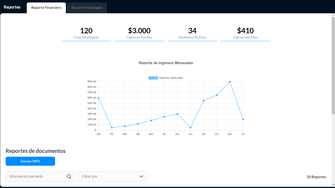Image resolution: width=335 pixels, height=188 pixels.
Task: Select the NO peak data point on chart
Action: (230, 82)
